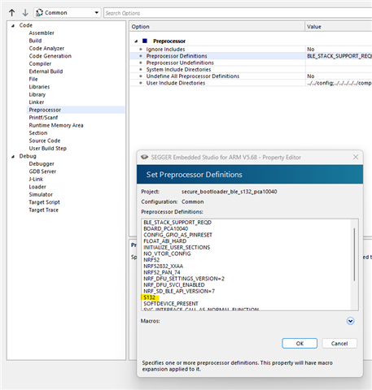Select Printf/Scanf tree item
372x390 pixels.
pyautogui.click(x=43, y=118)
